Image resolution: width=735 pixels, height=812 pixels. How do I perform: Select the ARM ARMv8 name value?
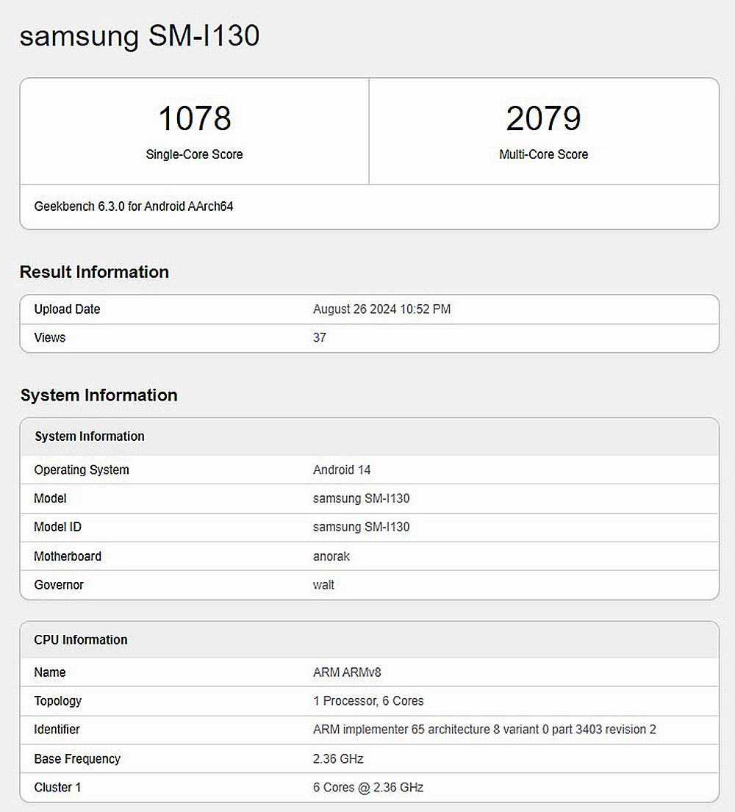coord(347,672)
